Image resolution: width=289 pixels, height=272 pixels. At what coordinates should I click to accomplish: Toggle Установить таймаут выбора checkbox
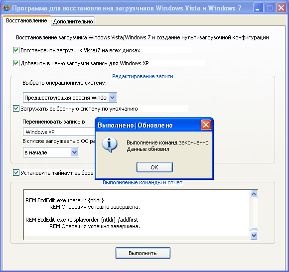[16, 173]
